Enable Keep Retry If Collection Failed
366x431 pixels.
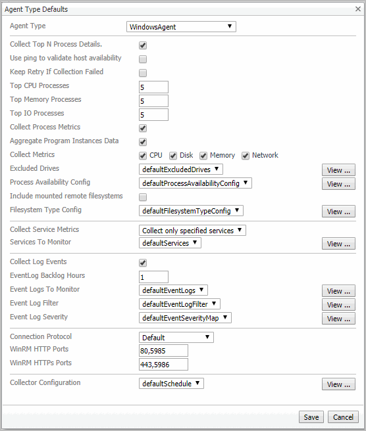143,72
